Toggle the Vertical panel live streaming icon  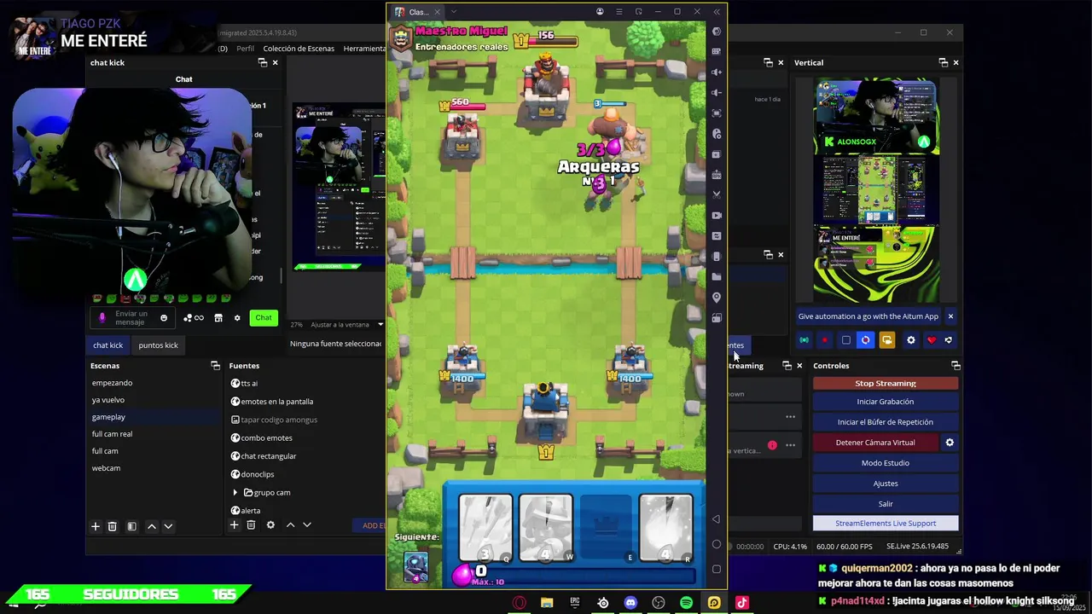point(804,340)
